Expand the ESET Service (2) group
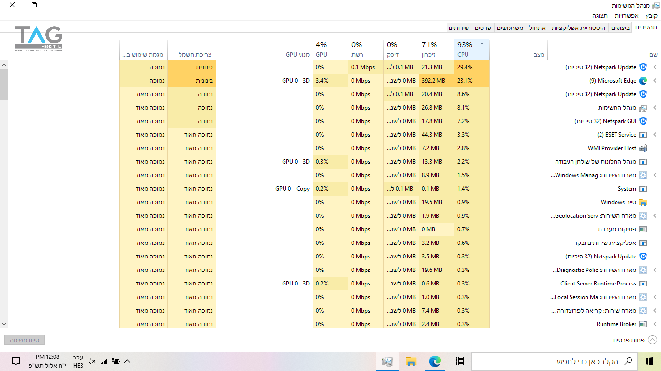661x371 pixels. point(655,135)
